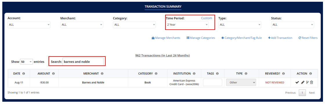Sort by the AMOUNT column header

[44, 73]
